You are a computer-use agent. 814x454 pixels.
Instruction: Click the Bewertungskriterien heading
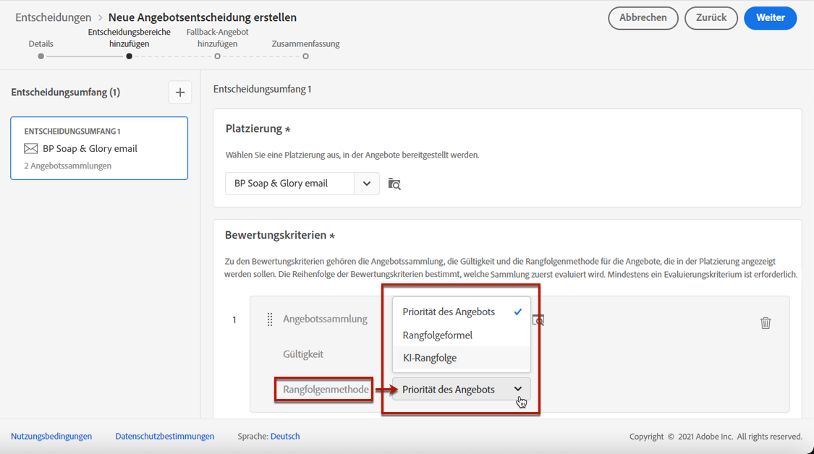coord(276,235)
